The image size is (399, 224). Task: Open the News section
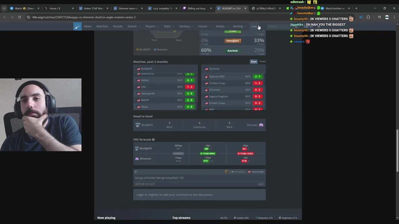(88, 26)
